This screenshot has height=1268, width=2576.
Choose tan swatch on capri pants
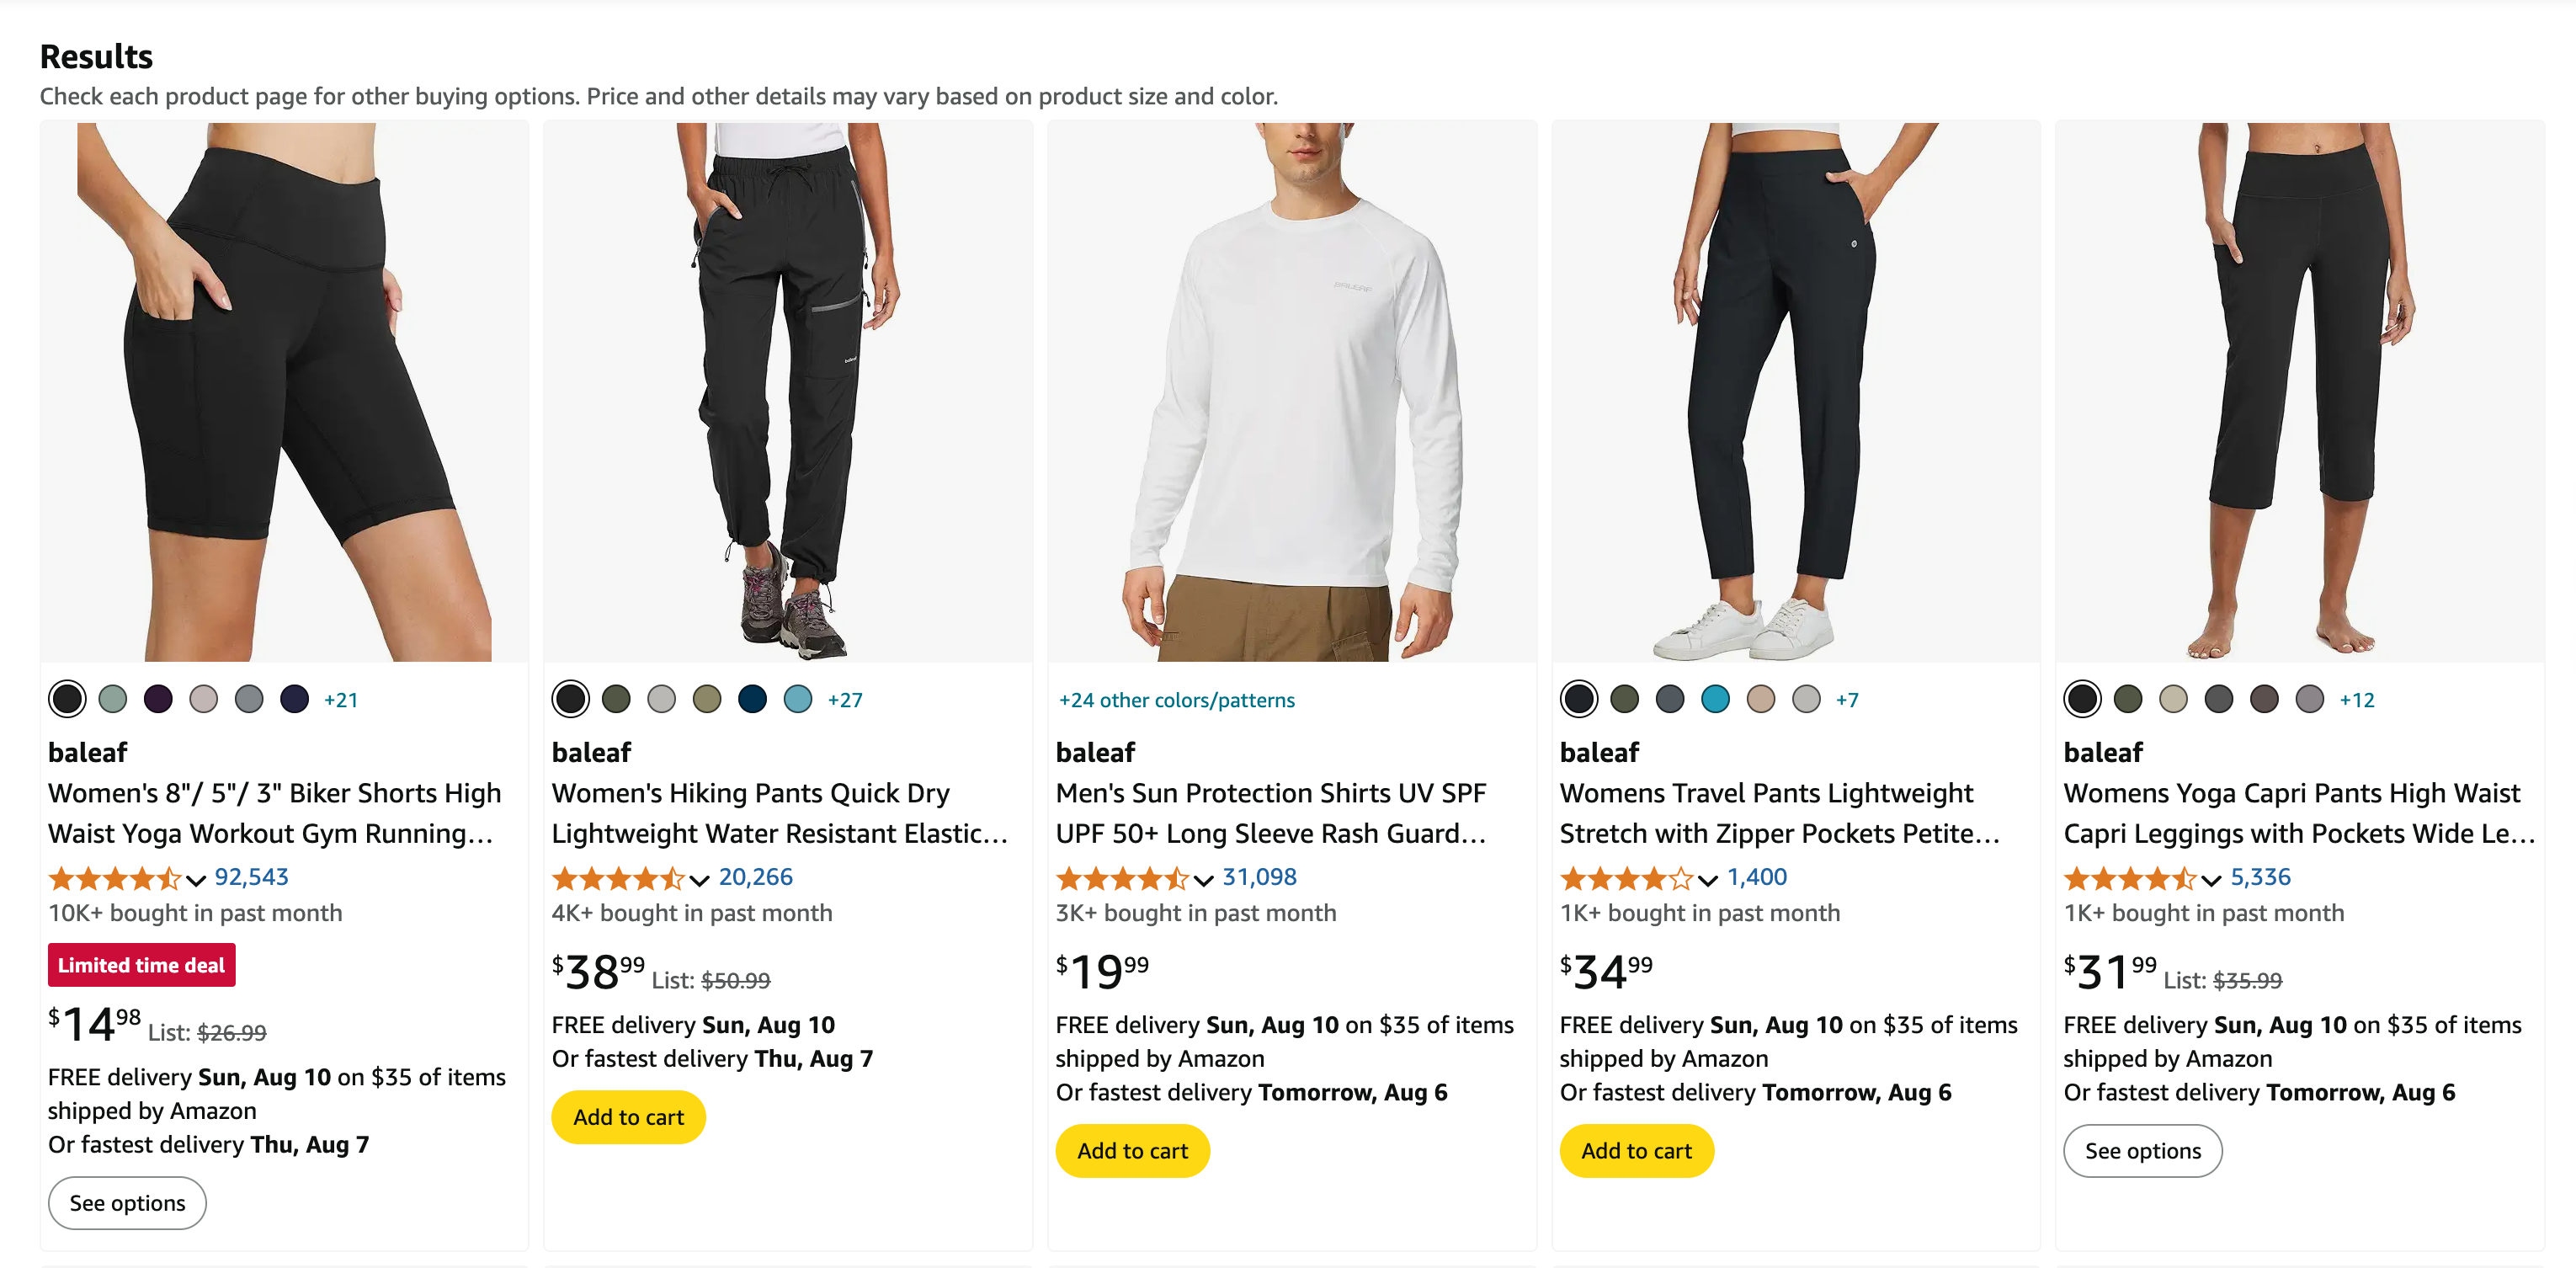click(2173, 699)
